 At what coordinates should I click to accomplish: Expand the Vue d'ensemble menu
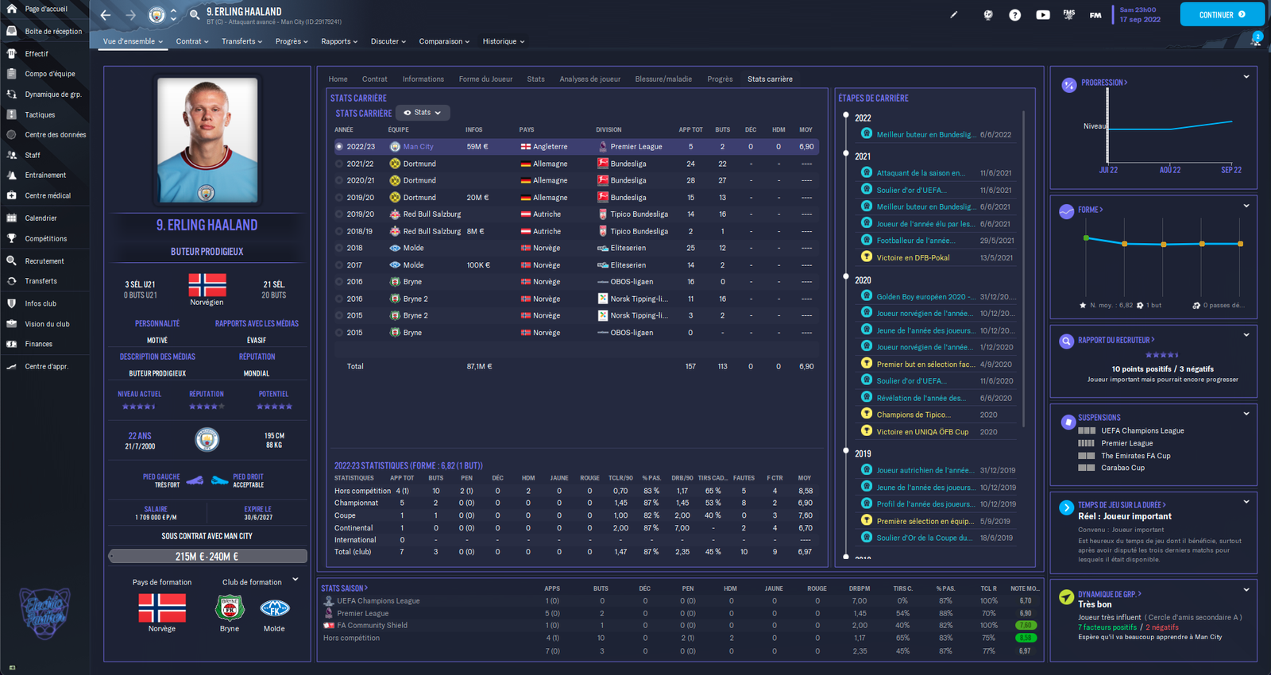133,41
